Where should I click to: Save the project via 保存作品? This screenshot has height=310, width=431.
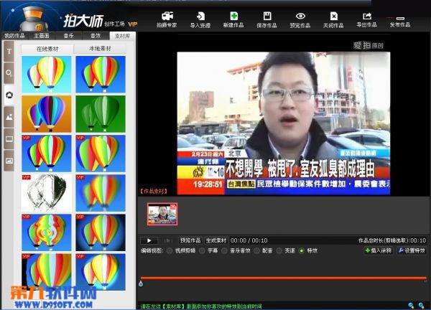click(267, 20)
